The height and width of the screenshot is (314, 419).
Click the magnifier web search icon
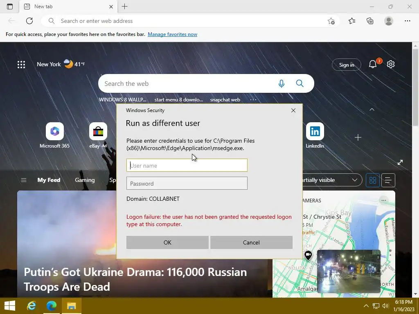click(300, 83)
